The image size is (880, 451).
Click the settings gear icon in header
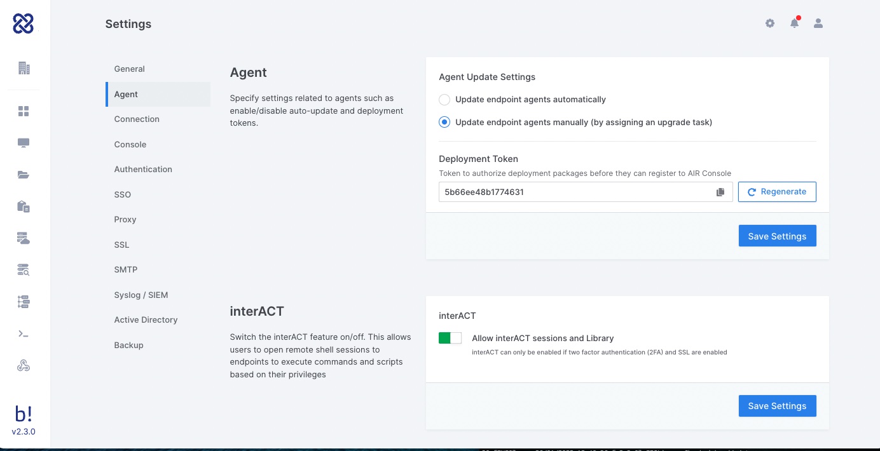[x=770, y=24]
